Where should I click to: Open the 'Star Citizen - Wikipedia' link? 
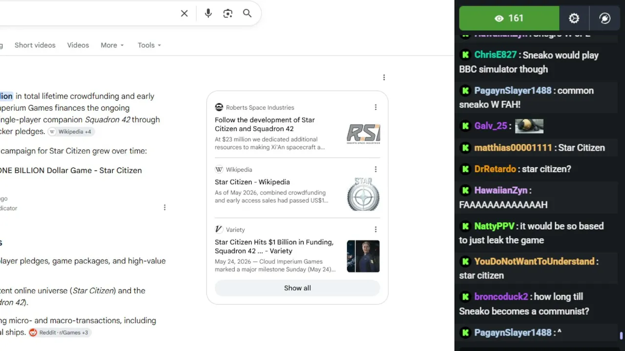[252, 182]
